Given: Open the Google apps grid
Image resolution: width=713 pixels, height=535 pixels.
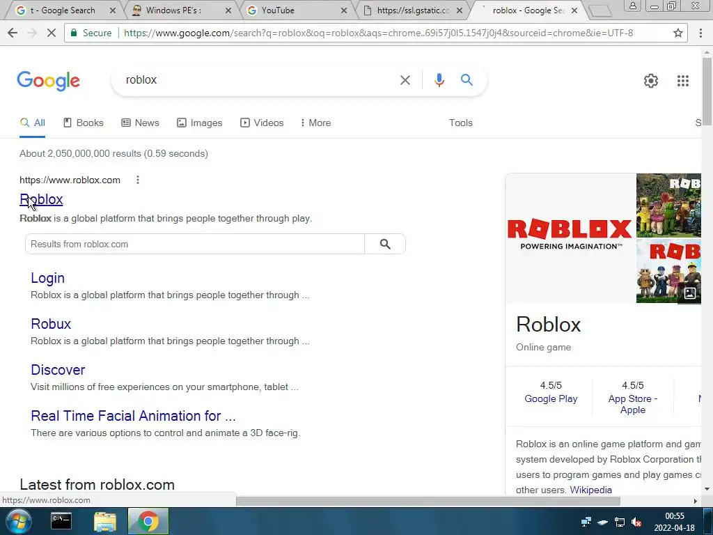Looking at the screenshot, I should pos(683,81).
